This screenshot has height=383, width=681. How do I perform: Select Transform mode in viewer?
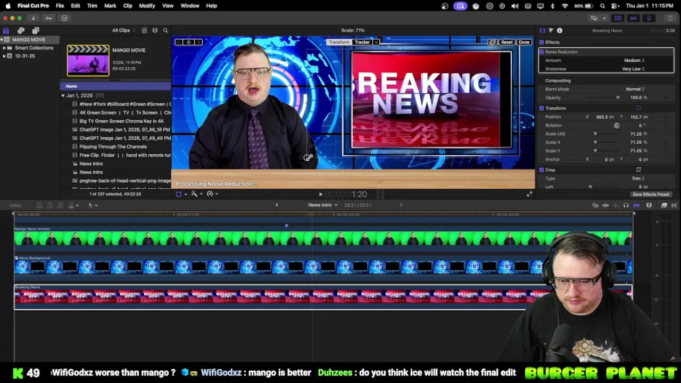(339, 42)
